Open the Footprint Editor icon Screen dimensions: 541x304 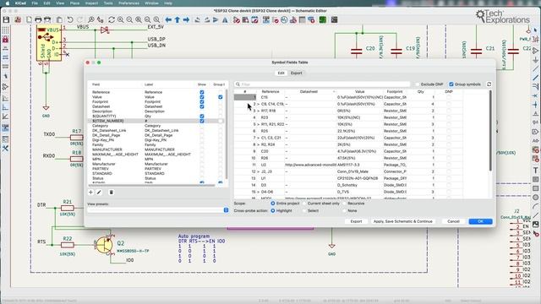click(x=254, y=20)
